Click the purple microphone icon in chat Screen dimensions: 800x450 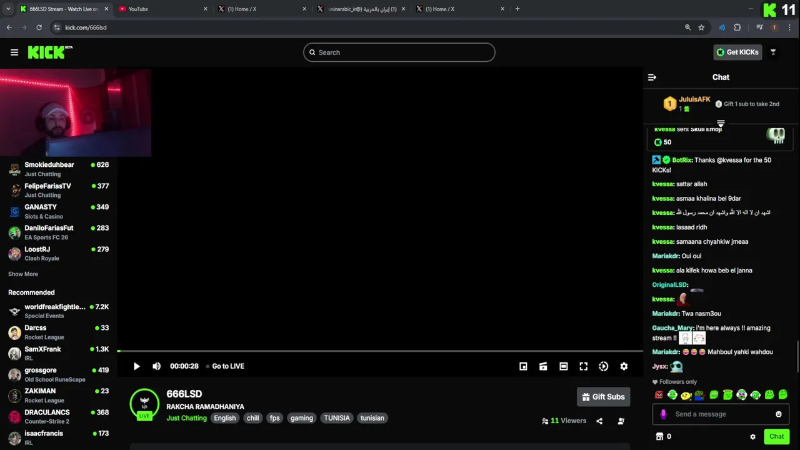point(663,414)
